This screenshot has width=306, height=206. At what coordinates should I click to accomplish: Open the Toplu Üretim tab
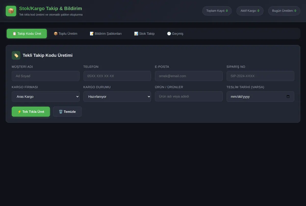(x=66, y=33)
